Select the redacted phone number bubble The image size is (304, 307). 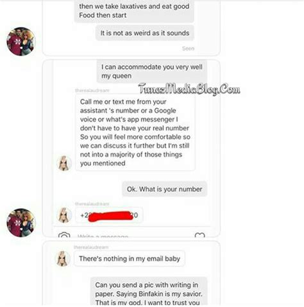pyautogui.click(x=109, y=215)
